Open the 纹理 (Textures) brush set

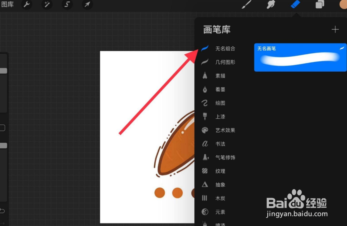(221, 171)
